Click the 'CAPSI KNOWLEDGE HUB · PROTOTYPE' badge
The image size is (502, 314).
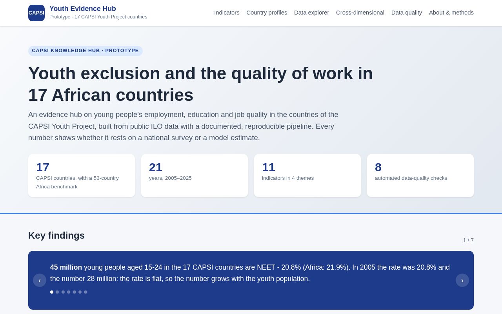[x=85, y=51]
